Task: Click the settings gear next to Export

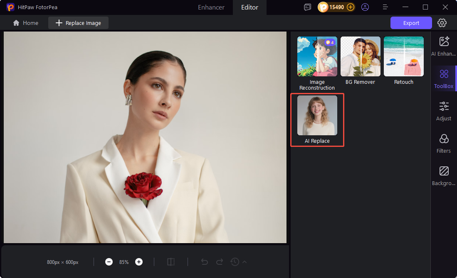Action: 442,23
